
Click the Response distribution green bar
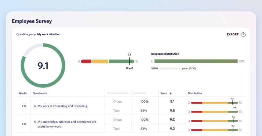tap(196, 61)
